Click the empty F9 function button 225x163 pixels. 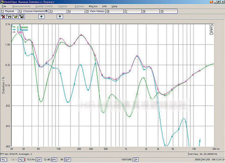(x=169, y=11)
